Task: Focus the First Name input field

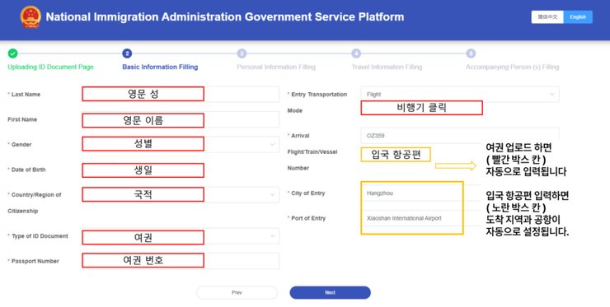Action: [181, 119]
